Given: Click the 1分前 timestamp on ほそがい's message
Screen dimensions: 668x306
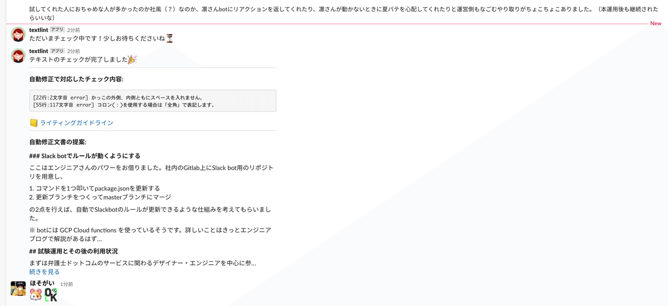Looking at the screenshot, I should 66,284.
